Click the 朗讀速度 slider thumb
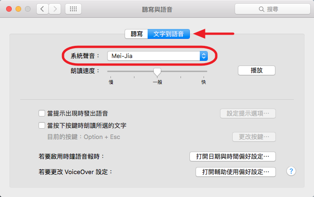Screen dimensions: 314x197 157,72
